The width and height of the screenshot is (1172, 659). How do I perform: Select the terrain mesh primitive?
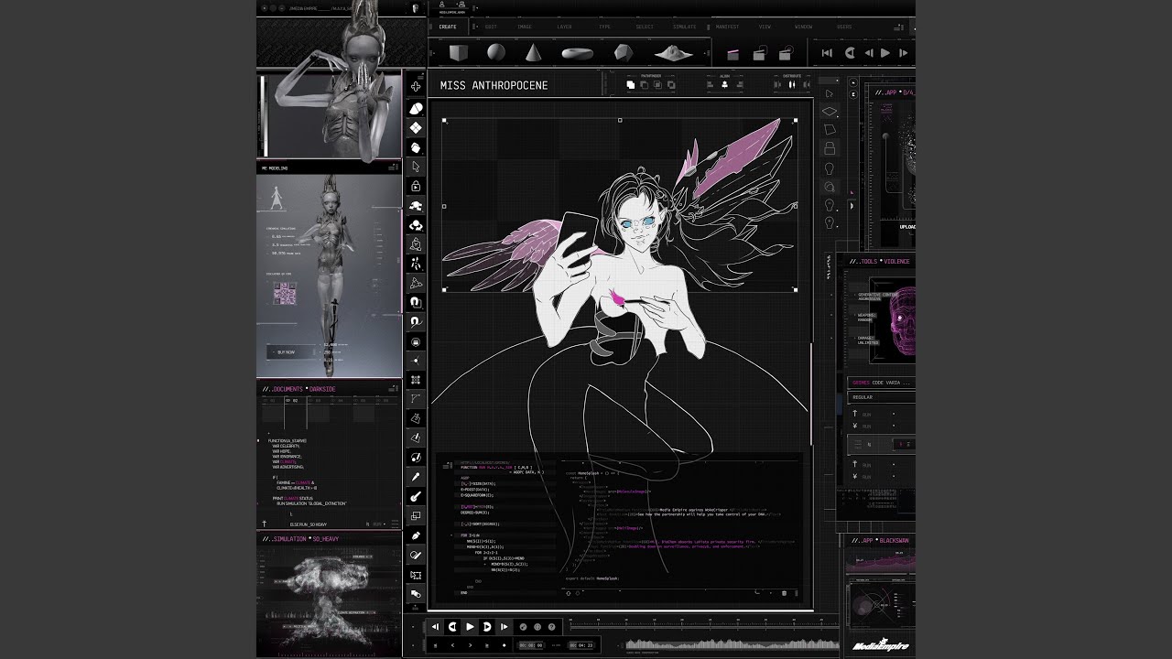[x=673, y=52]
